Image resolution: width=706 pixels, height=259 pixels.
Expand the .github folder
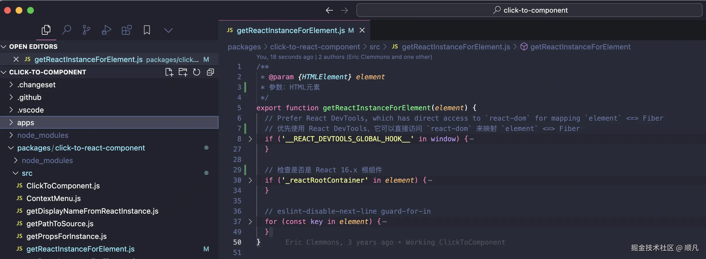[109, 97]
